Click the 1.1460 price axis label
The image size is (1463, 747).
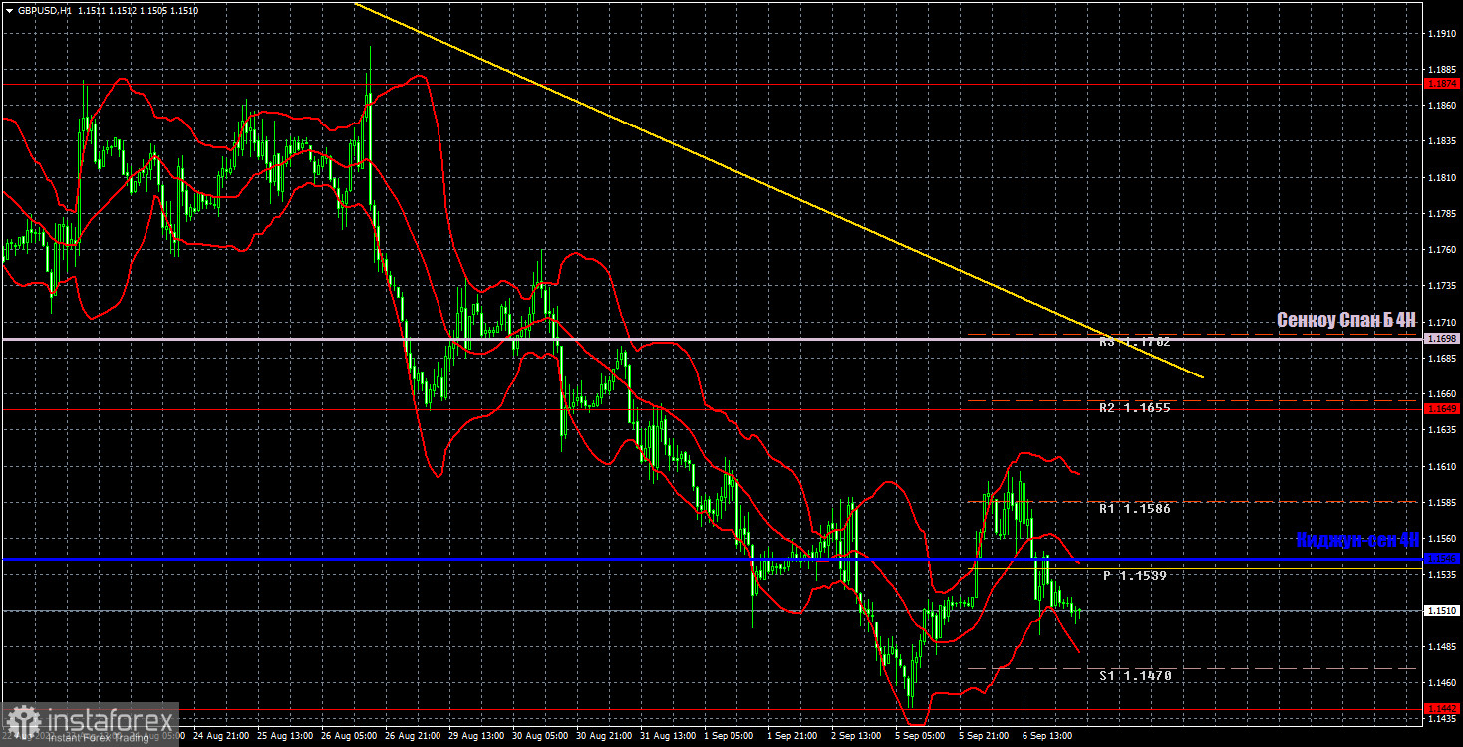coord(1442,683)
